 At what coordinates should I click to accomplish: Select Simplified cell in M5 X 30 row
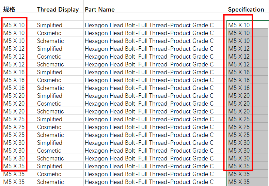point(60,143)
